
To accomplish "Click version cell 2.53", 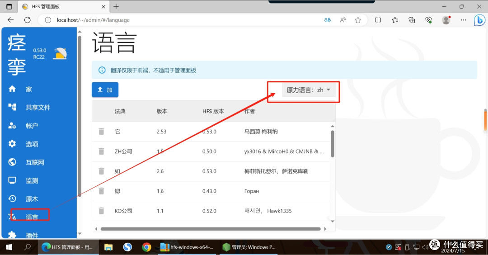I will [161, 132].
